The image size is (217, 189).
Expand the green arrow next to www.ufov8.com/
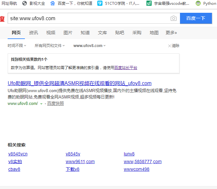click(x=41, y=104)
